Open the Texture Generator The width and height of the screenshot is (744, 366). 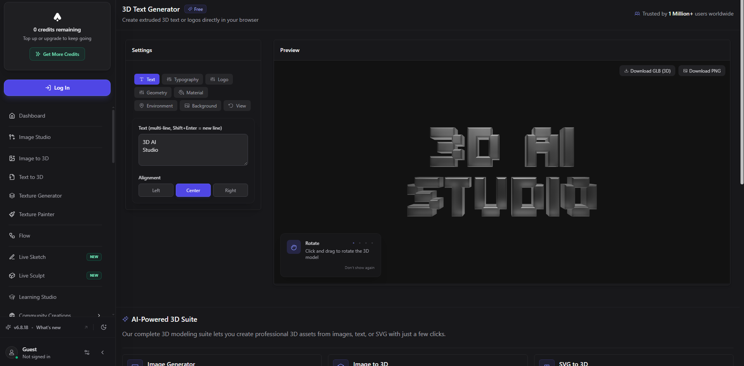click(55, 196)
